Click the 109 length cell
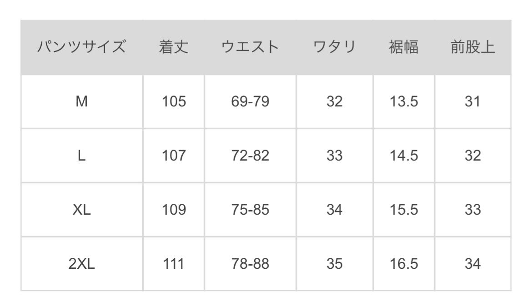532x307 pixels. pyautogui.click(x=174, y=210)
